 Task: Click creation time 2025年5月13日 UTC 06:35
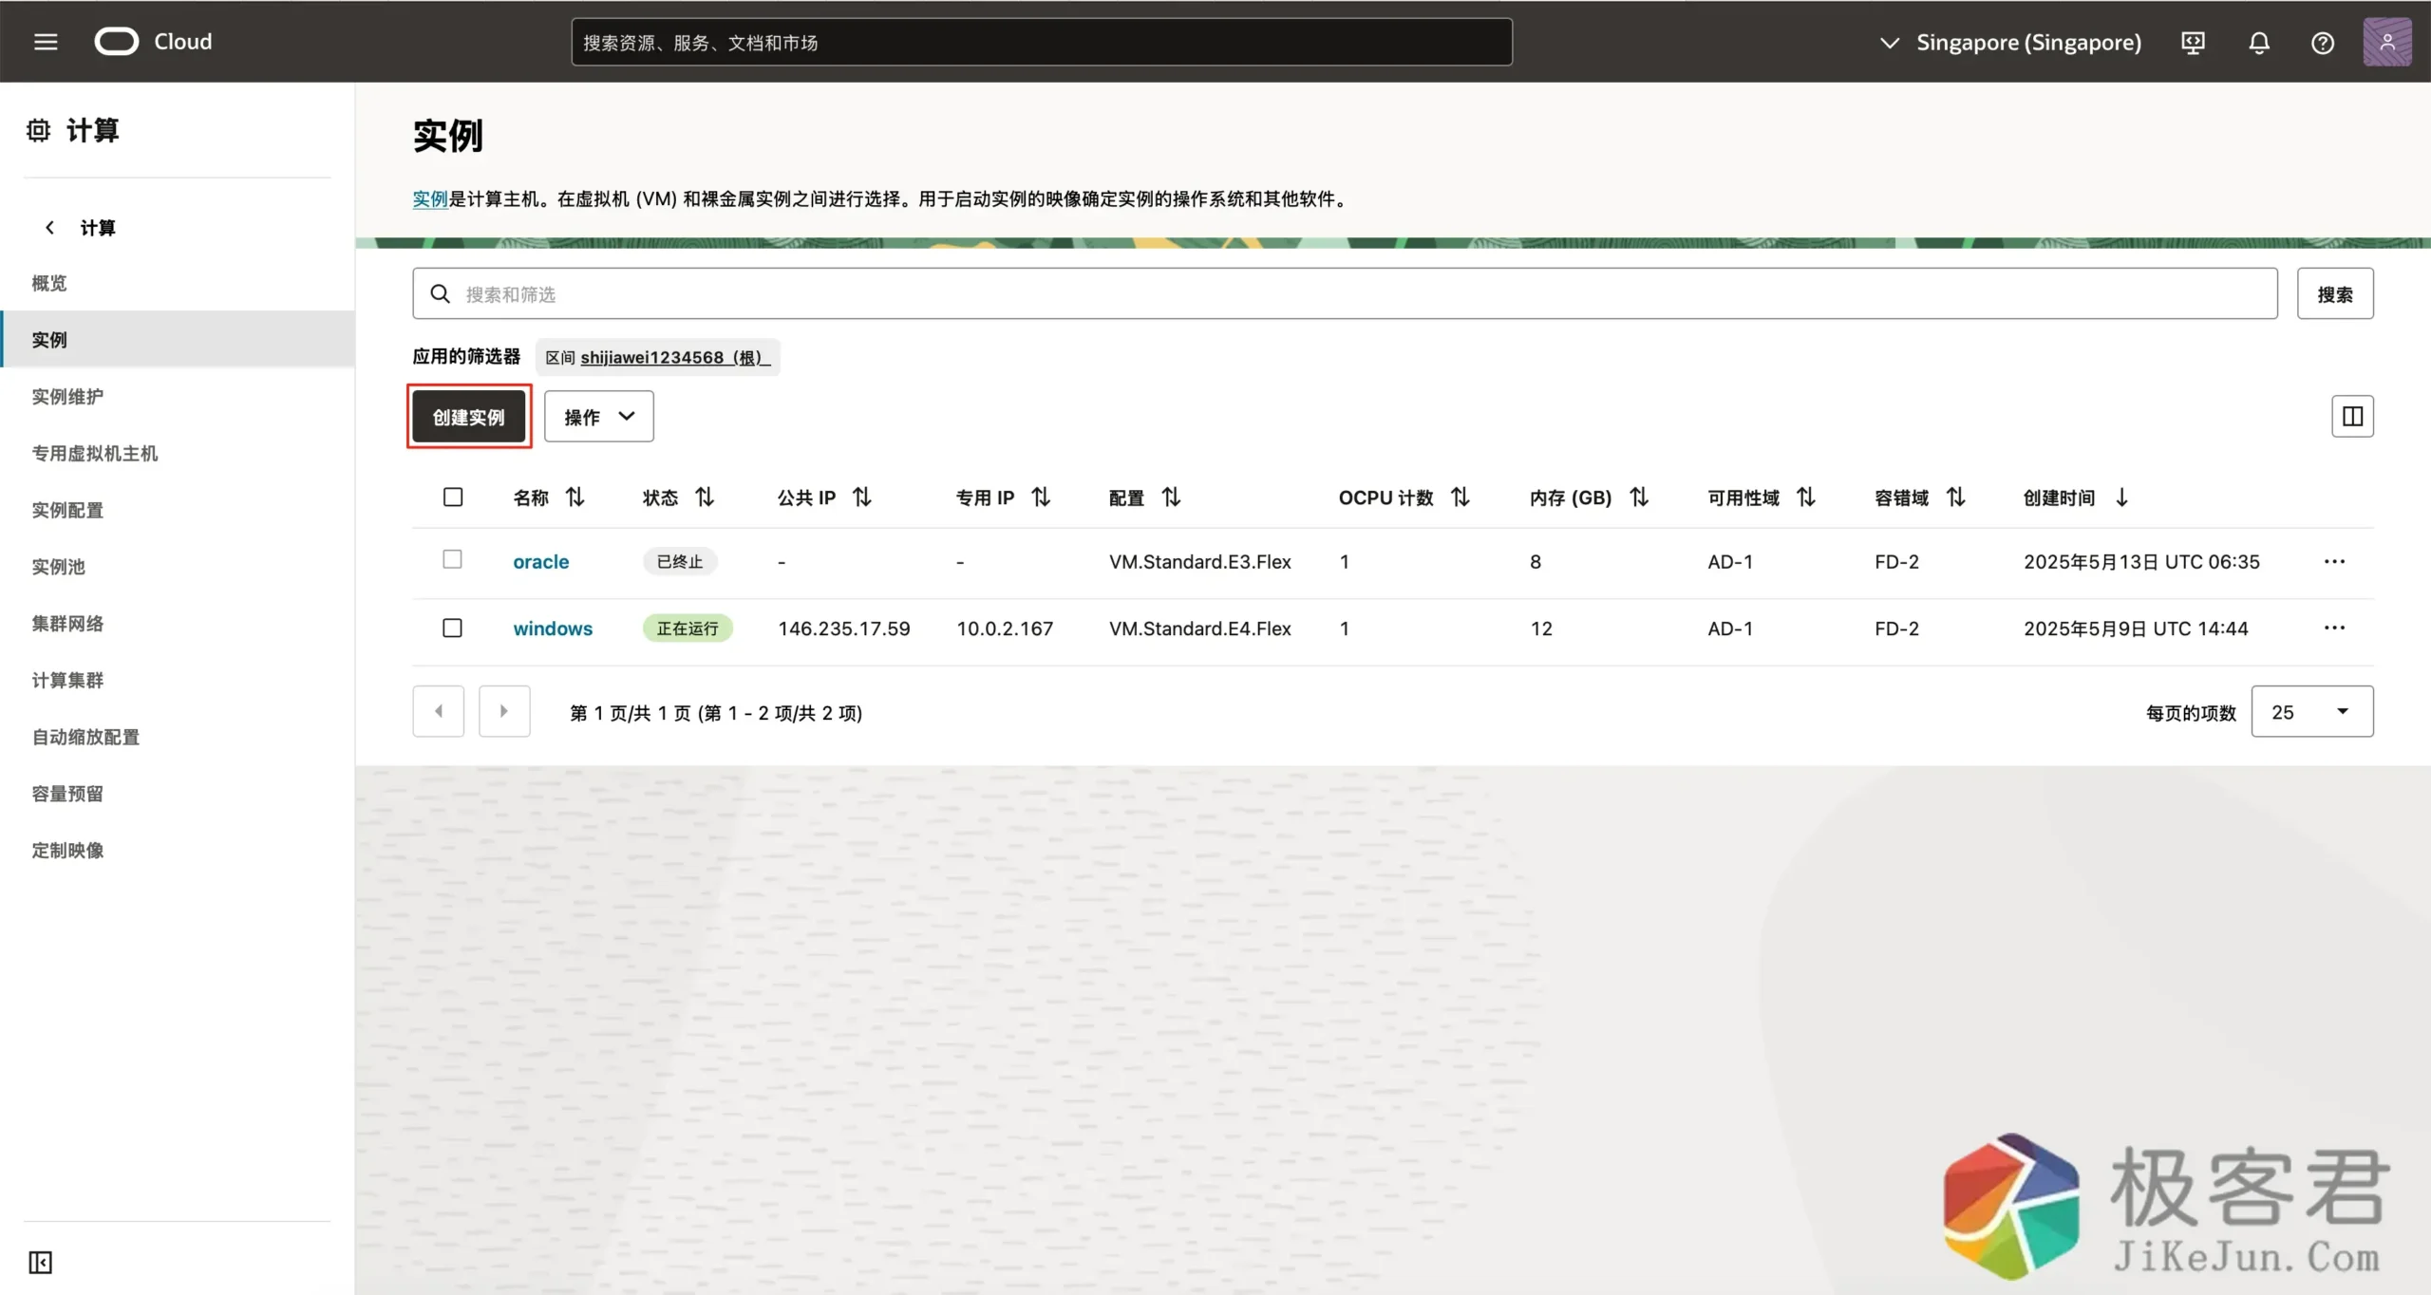coord(2141,561)
